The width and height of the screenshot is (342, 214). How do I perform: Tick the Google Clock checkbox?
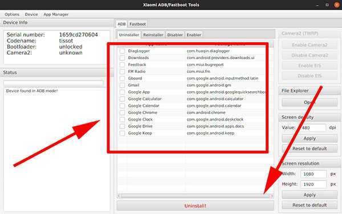click(x=122, y=120)
